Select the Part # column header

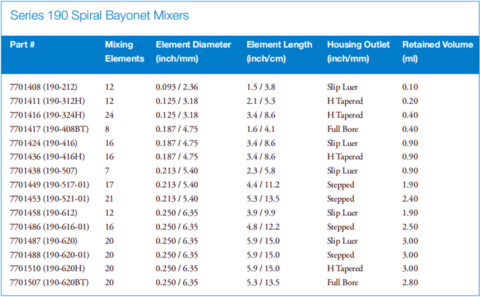point(23,45)
